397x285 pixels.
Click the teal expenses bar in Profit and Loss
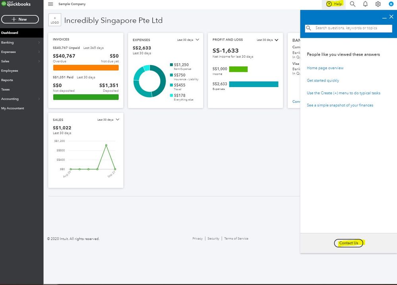point(254,84)
